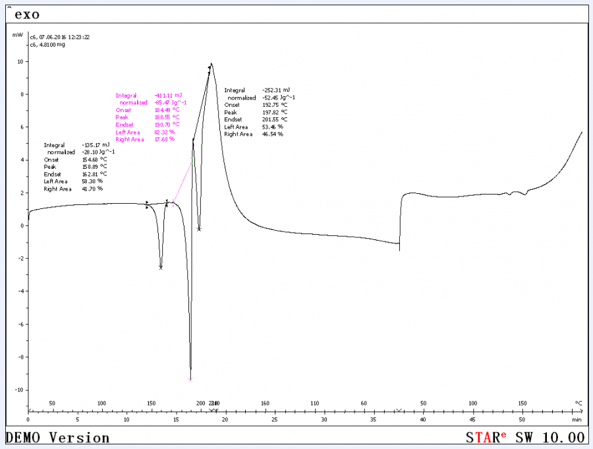Select the magenta Integral -411.11 mJ text
Image resolution: width=593 pixels, height=449 pixels.
point(149,96)
